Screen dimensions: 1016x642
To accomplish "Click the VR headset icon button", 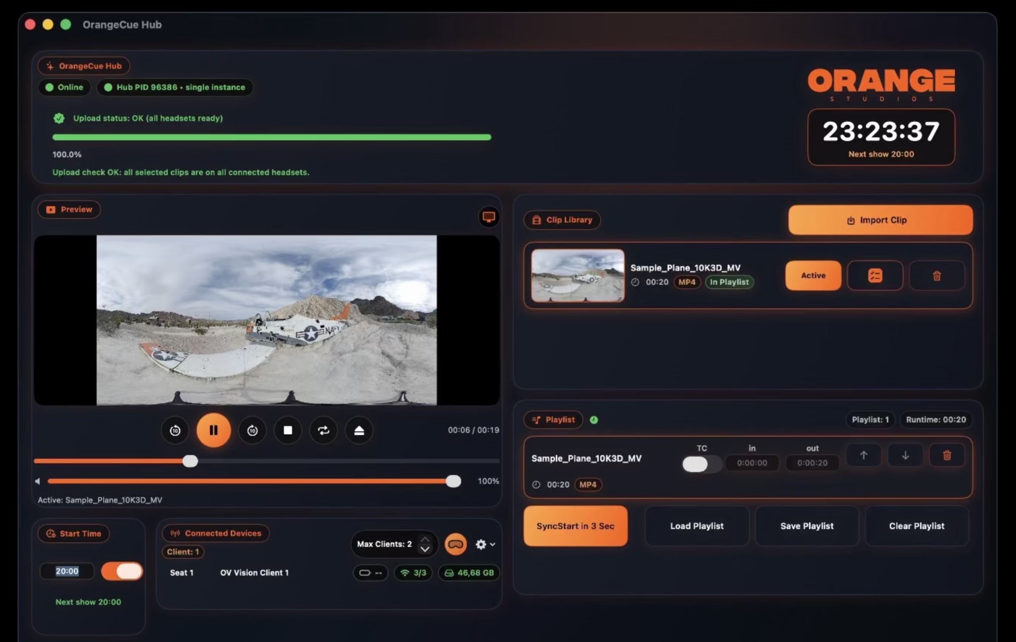I will tap(455, 544).
